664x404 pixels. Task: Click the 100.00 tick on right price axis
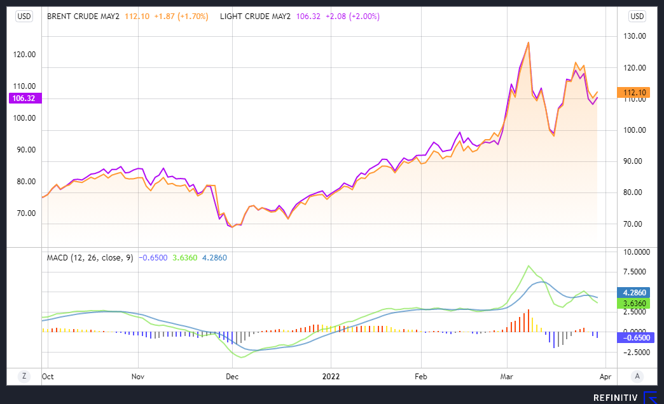tap(634, 130)
